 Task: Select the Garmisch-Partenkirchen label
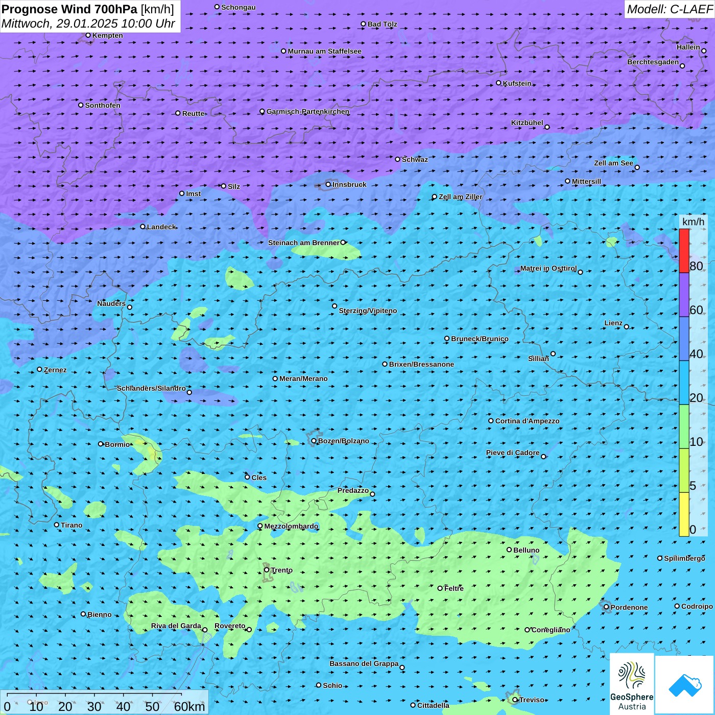[308, 111]
